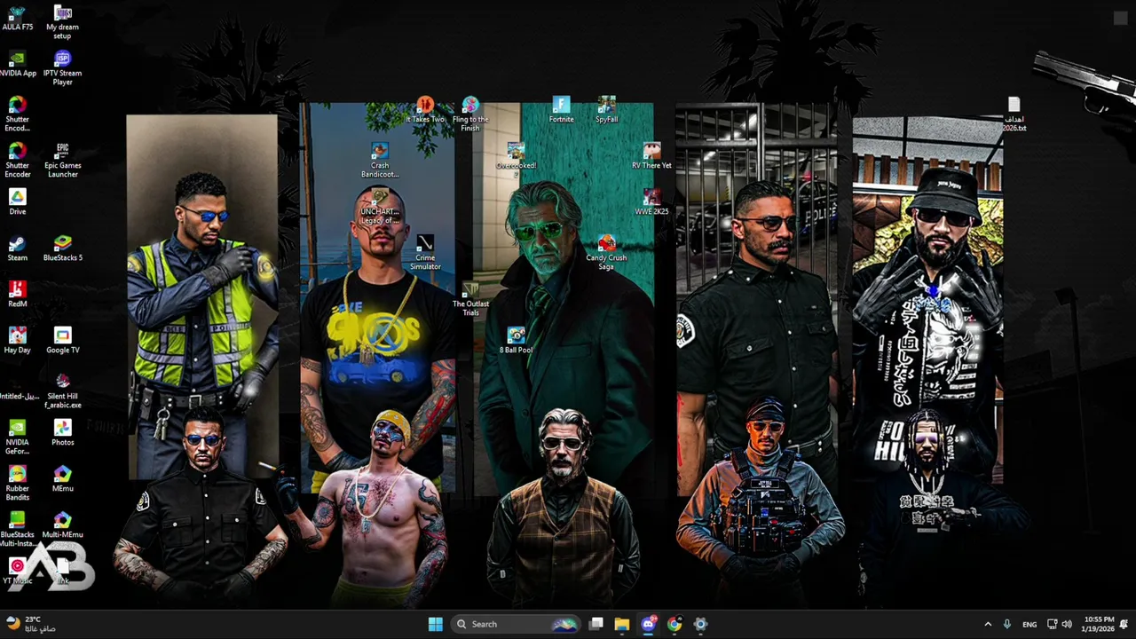
Task: Open the weather widget showing 23°C
Action: click(x=31, y=624)
